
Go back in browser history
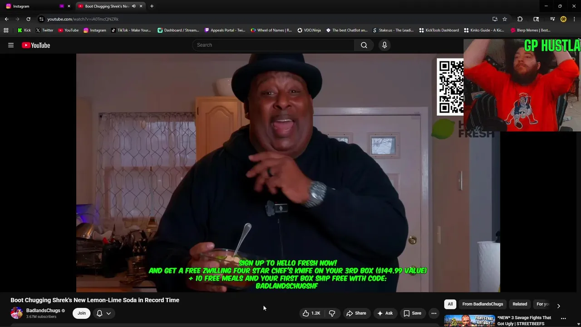(x=6, y=19)
